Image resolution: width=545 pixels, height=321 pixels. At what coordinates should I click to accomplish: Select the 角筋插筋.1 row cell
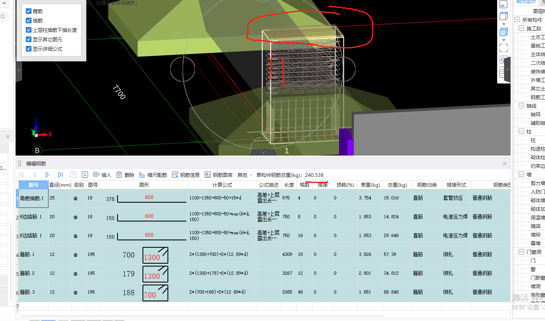[x=34, y=198]
